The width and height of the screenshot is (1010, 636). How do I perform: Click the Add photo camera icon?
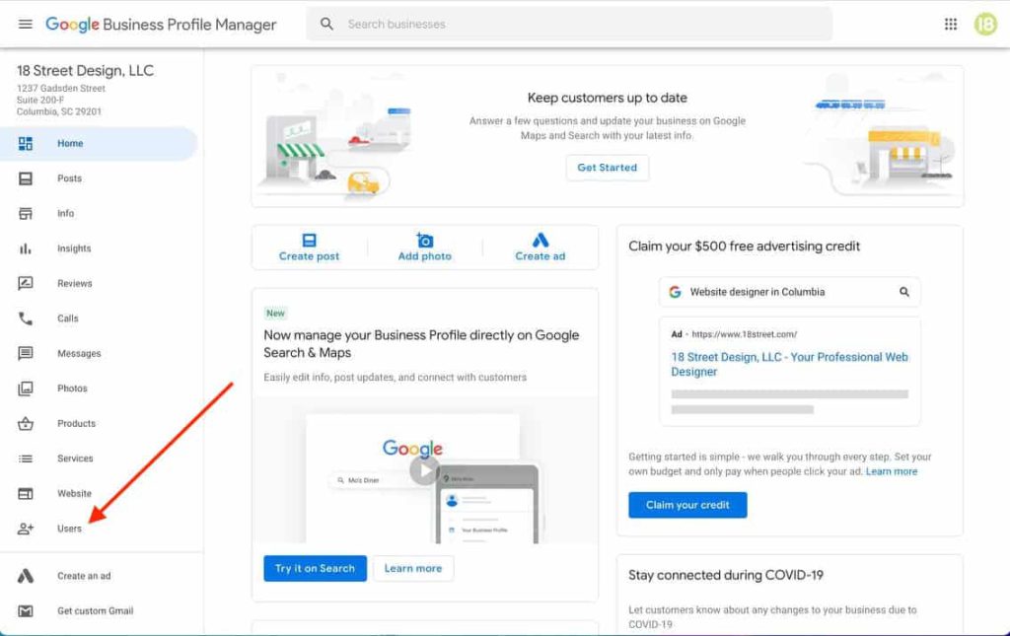click(424, 241)
